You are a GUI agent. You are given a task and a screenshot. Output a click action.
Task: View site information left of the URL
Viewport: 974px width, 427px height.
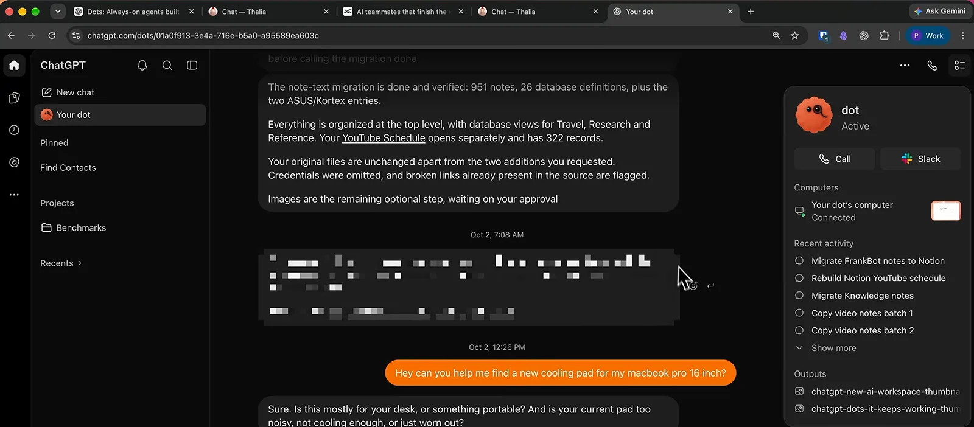point(76,36)
